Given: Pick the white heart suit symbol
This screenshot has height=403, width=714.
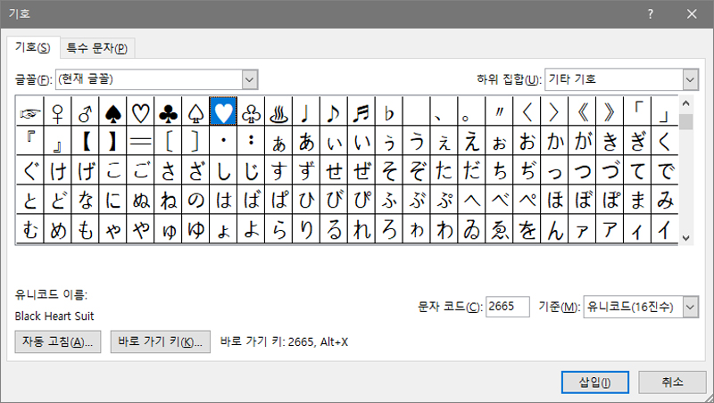Looking at the screenshot, I should [x=140, y=111].
